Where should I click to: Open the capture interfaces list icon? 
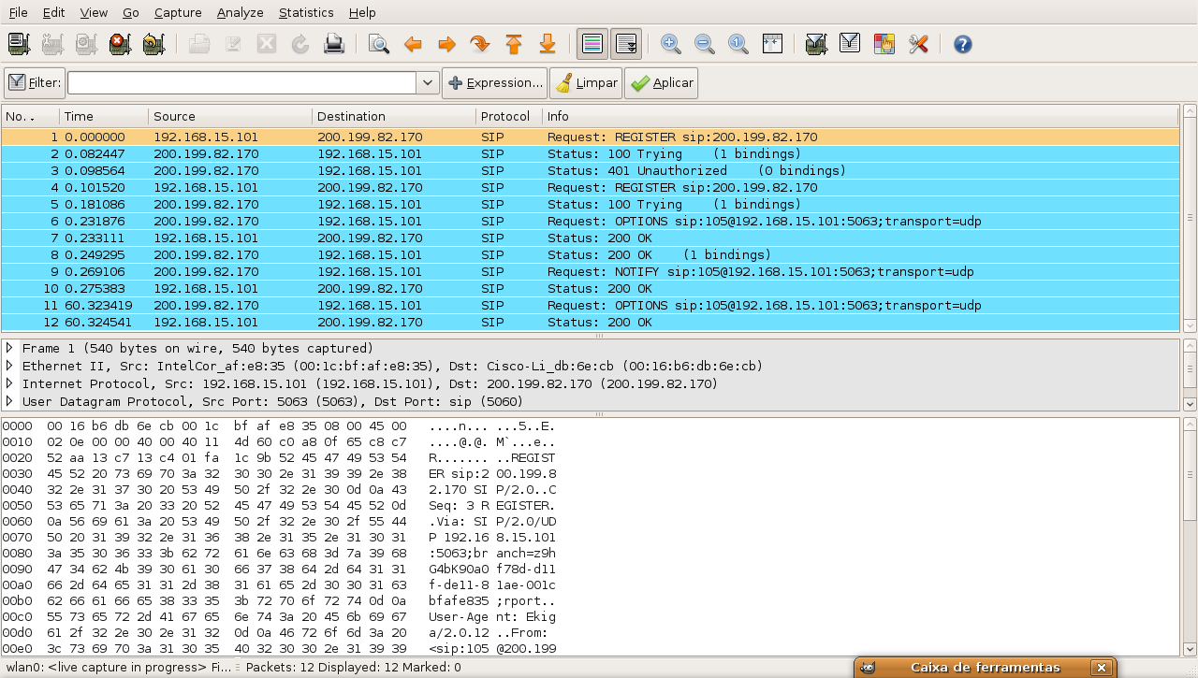pos(19,44)
